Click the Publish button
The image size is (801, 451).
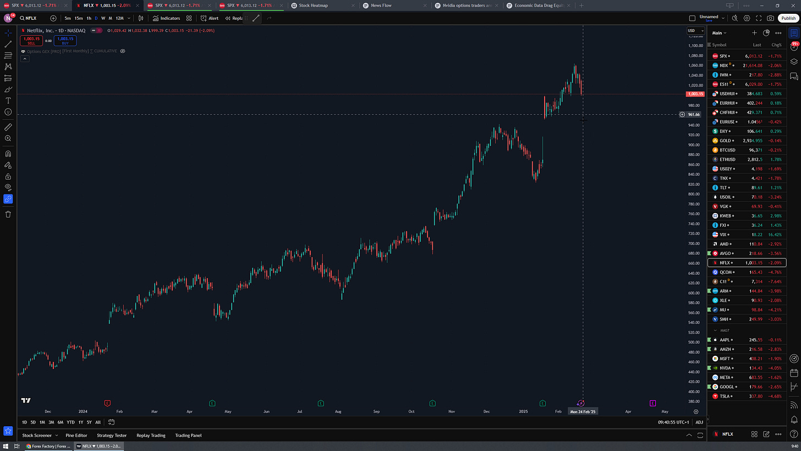click(788, 18)
